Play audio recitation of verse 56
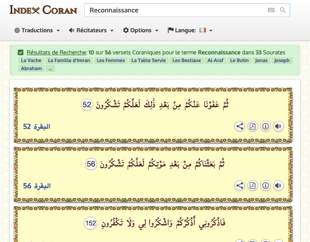The width and height of the screenshot is (310, 242). [278, 186]
